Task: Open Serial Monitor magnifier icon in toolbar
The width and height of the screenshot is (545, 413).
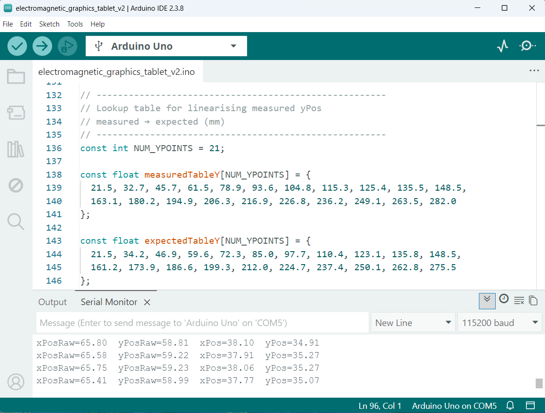Action: tap(527, 46)
